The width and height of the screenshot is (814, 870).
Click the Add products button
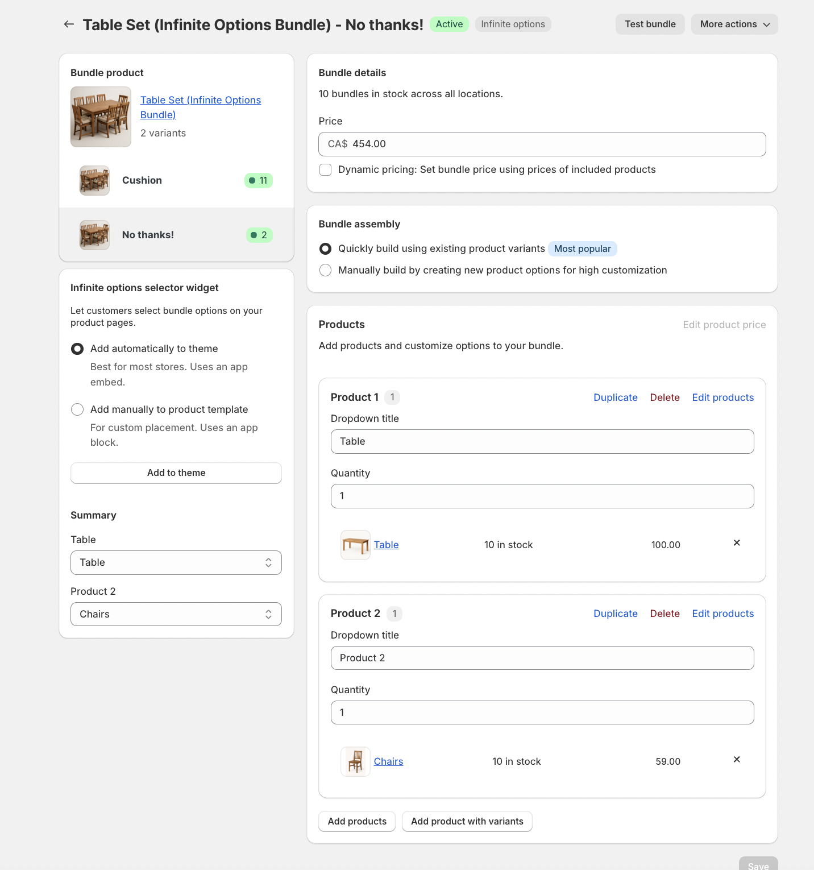click(357, 822)
